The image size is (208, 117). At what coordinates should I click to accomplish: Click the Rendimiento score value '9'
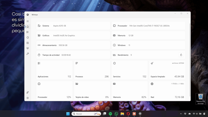click(x=131, y=55)
